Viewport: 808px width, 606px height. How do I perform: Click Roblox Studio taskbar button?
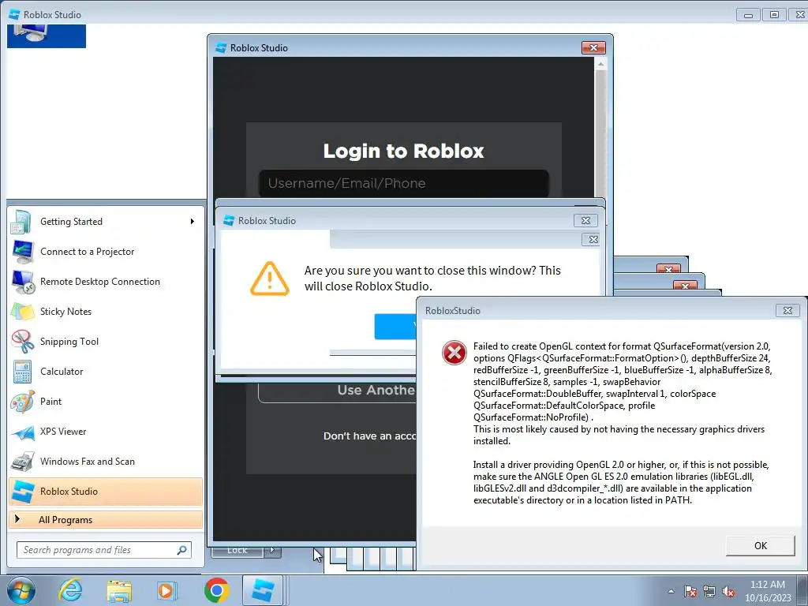coord(263,590)
